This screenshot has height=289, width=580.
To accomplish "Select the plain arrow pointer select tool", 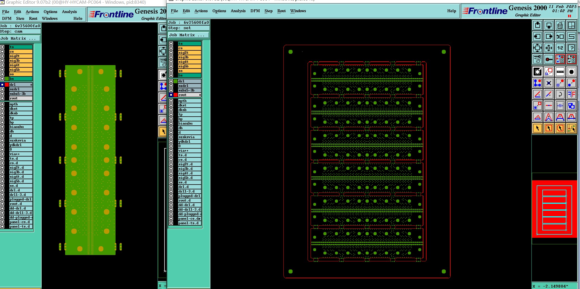I will [538, 128].
